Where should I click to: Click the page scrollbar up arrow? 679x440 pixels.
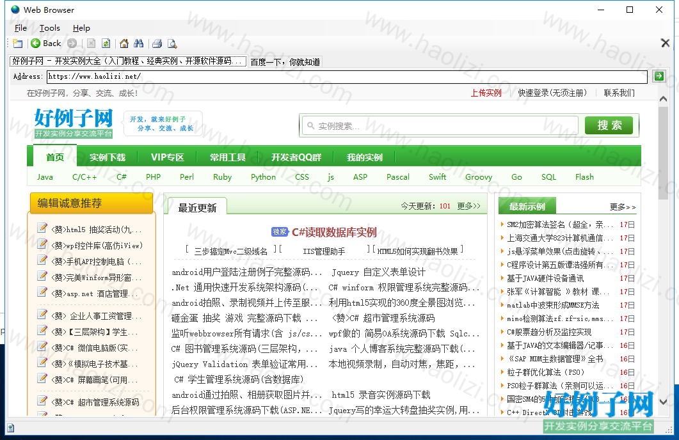(663, 99)
